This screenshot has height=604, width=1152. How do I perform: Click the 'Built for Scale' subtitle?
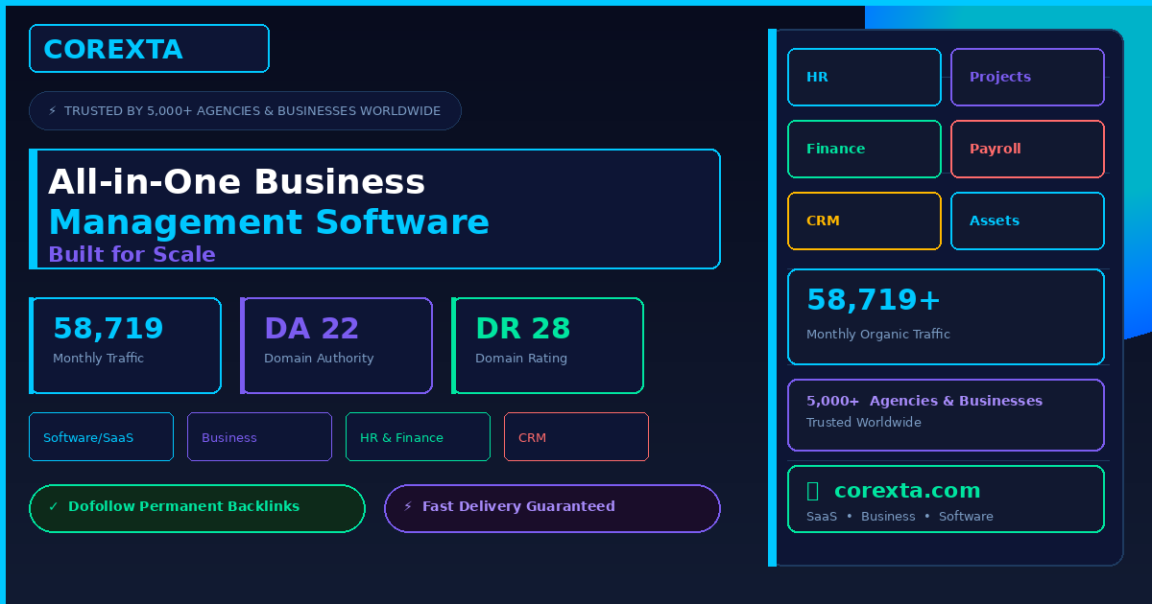pyautogui.click(x=132, y=254)
